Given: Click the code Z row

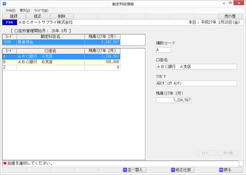Looking at the screenshot, I should click(x=61, y=67).
